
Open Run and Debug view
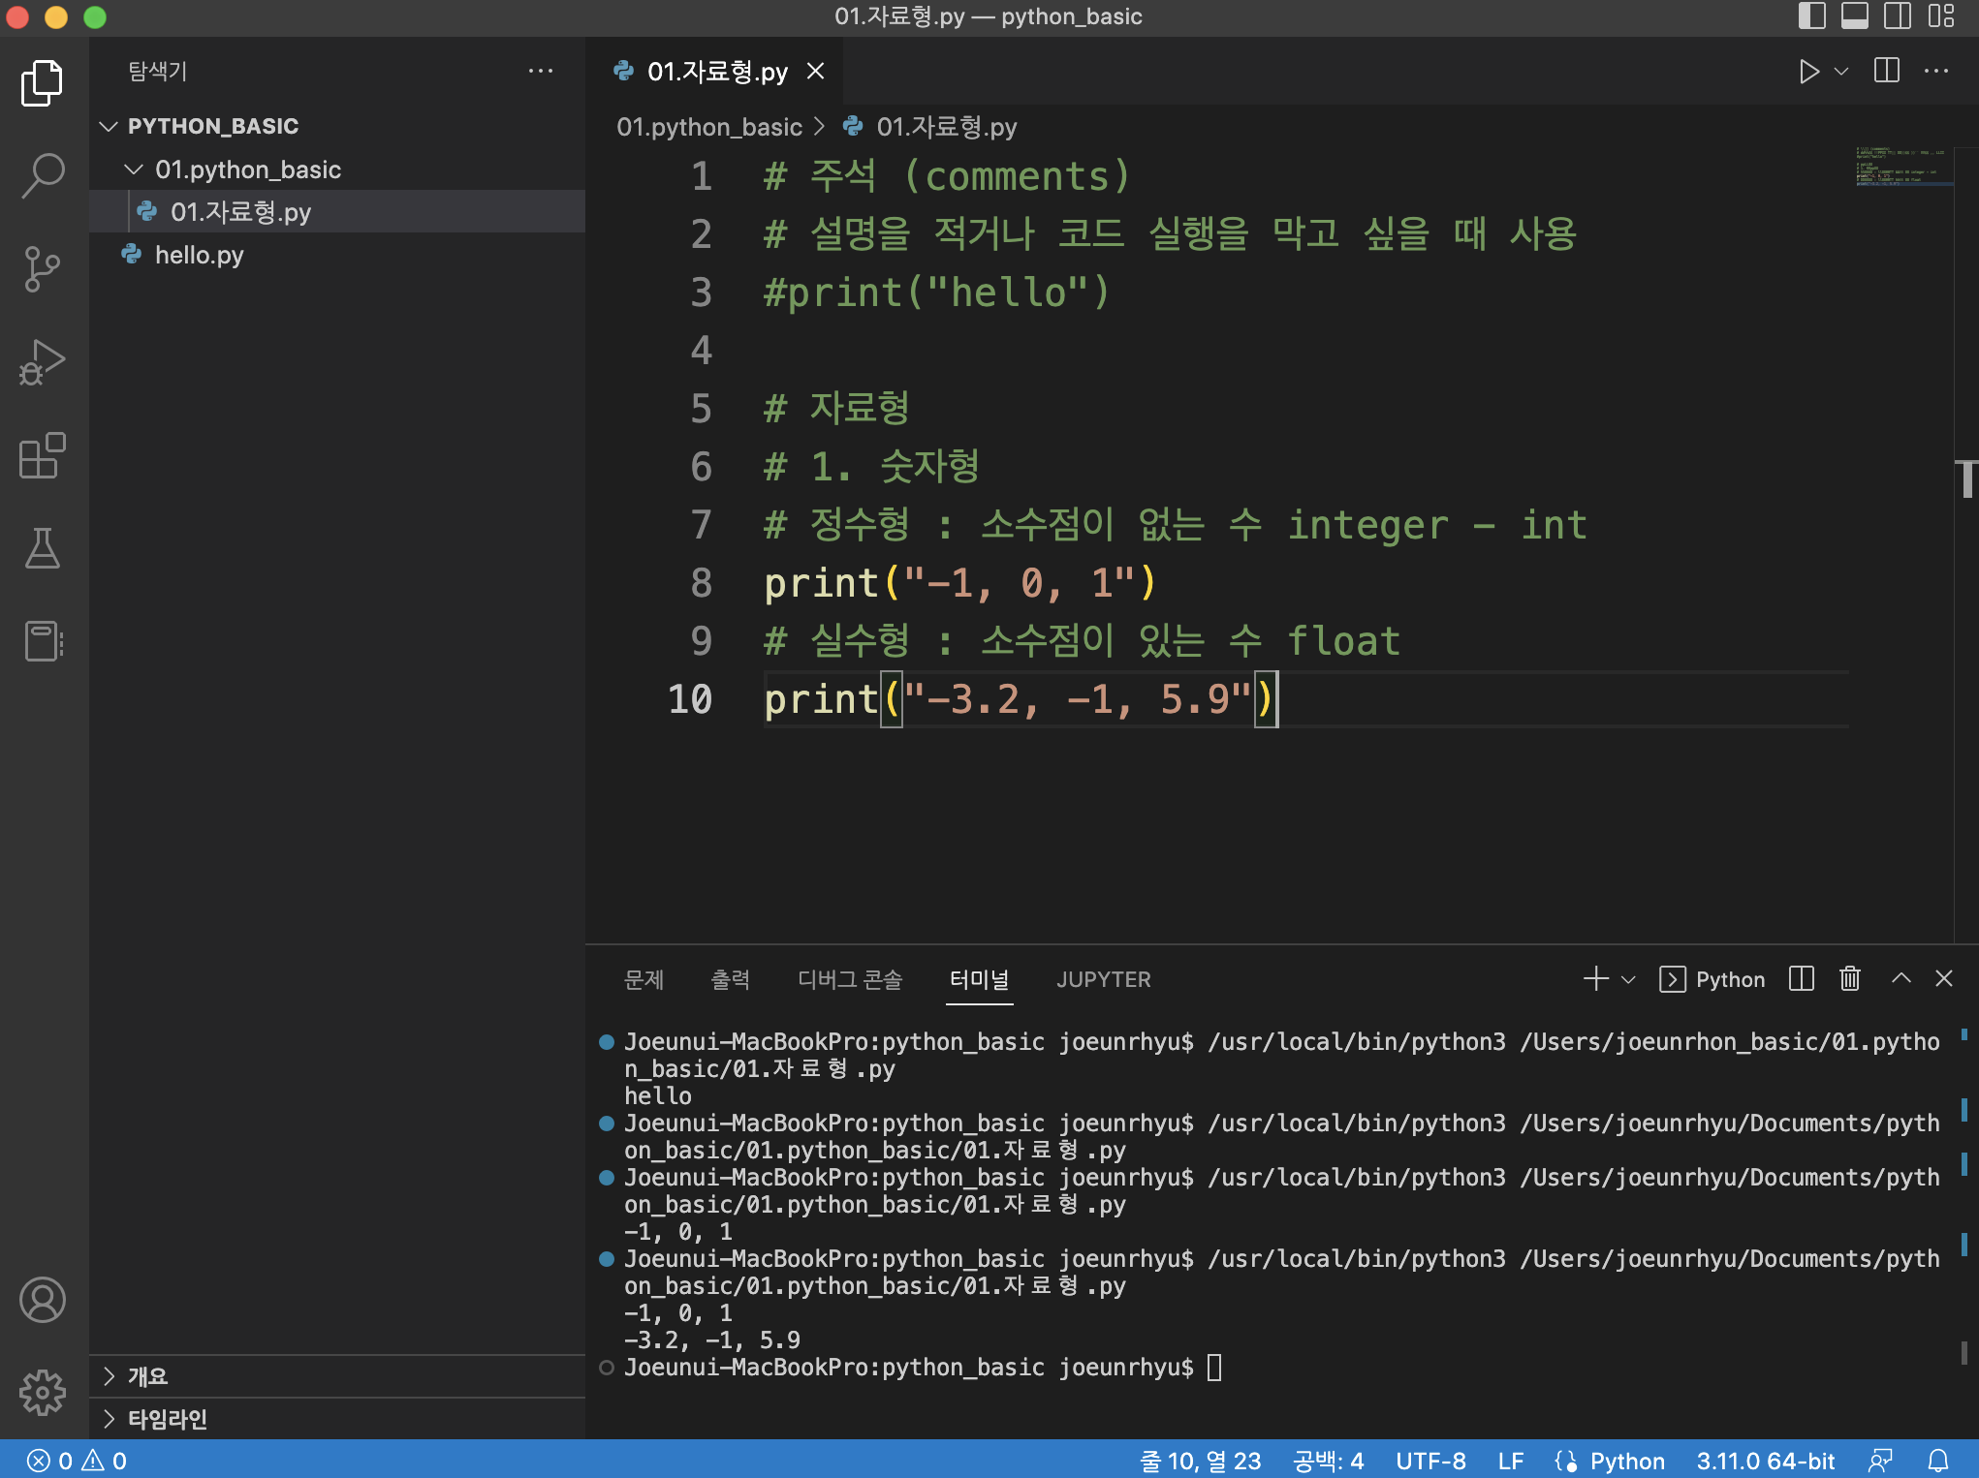[x=43, y=362]
